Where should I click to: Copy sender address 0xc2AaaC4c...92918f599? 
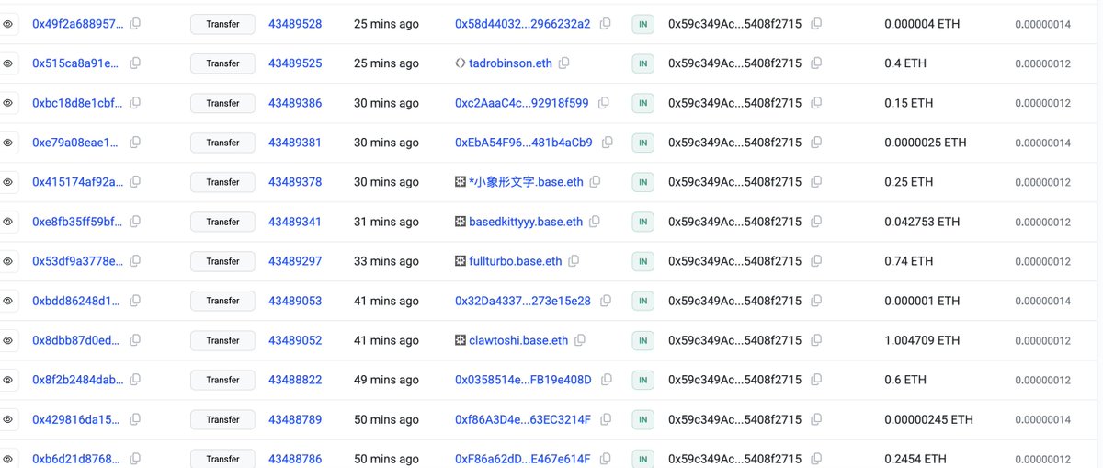tap(603, 103)
